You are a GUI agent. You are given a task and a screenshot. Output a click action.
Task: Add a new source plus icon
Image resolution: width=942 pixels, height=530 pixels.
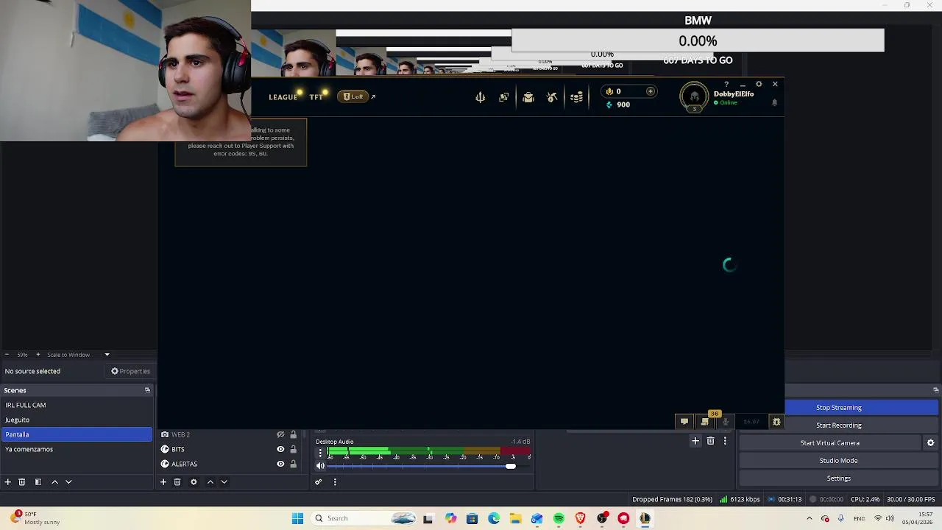[163, 482]
